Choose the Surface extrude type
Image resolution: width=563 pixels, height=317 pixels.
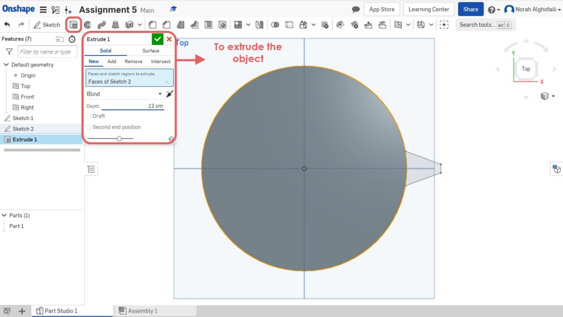point(151,51)
